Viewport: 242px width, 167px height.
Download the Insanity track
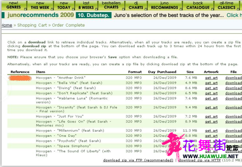point(233,107)
